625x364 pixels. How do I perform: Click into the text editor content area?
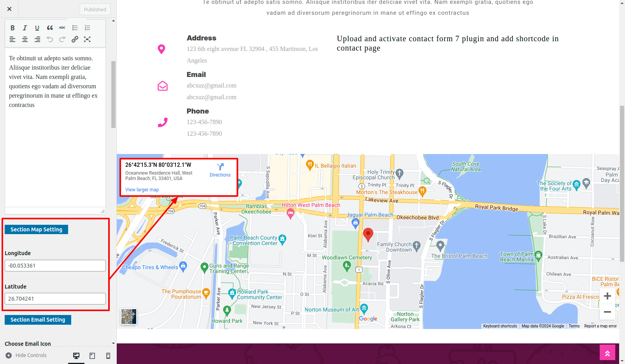(55, 128)
